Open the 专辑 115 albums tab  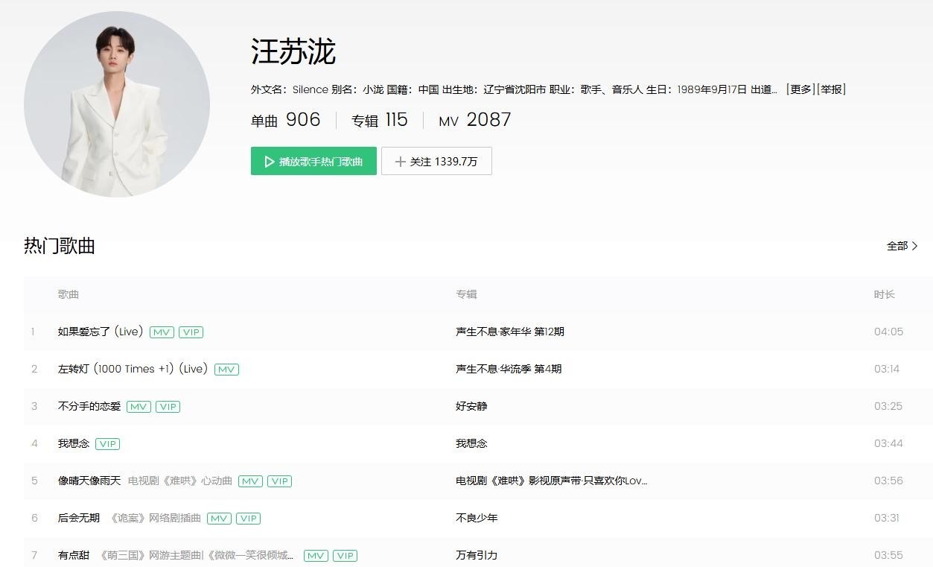click(x=379, y=120)
